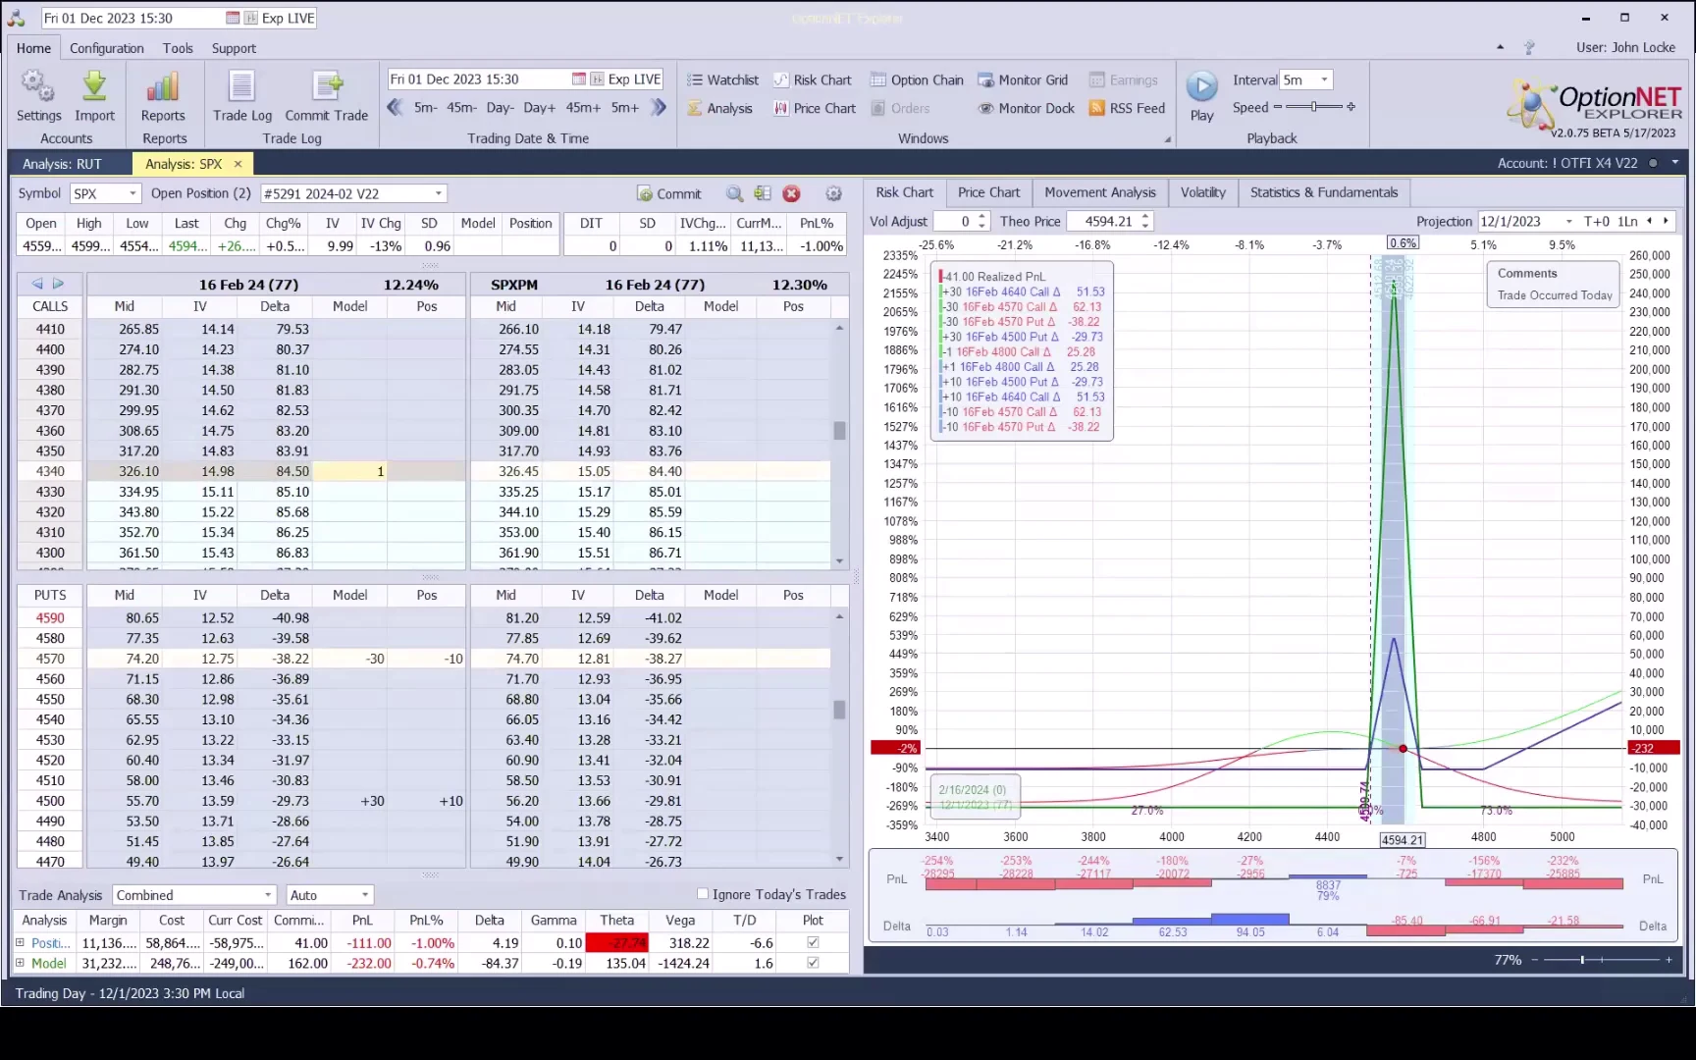Jump backward with the double left arrow
This screenshot has width=1696, height=1060.
coord(395,108)
